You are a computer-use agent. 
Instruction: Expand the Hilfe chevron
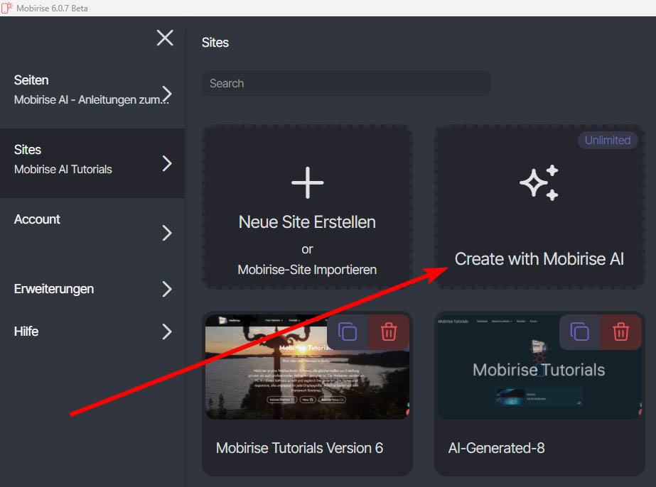click(167, 332)
